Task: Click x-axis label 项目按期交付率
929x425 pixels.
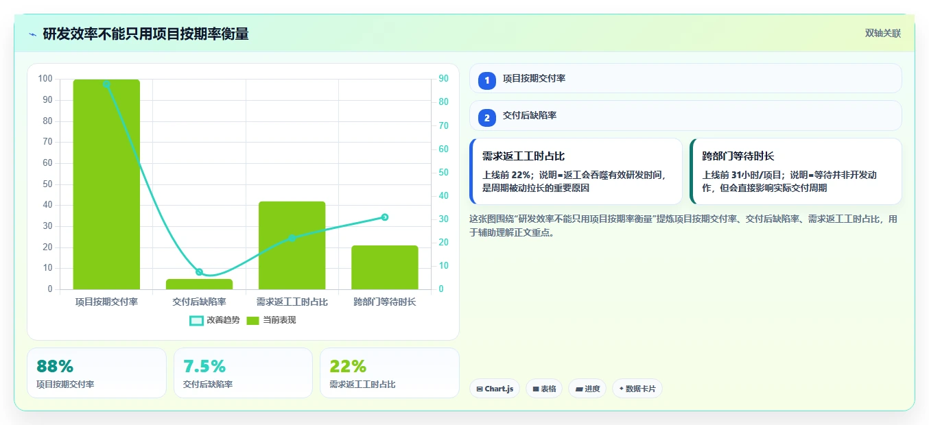Action: pos(106,302)
